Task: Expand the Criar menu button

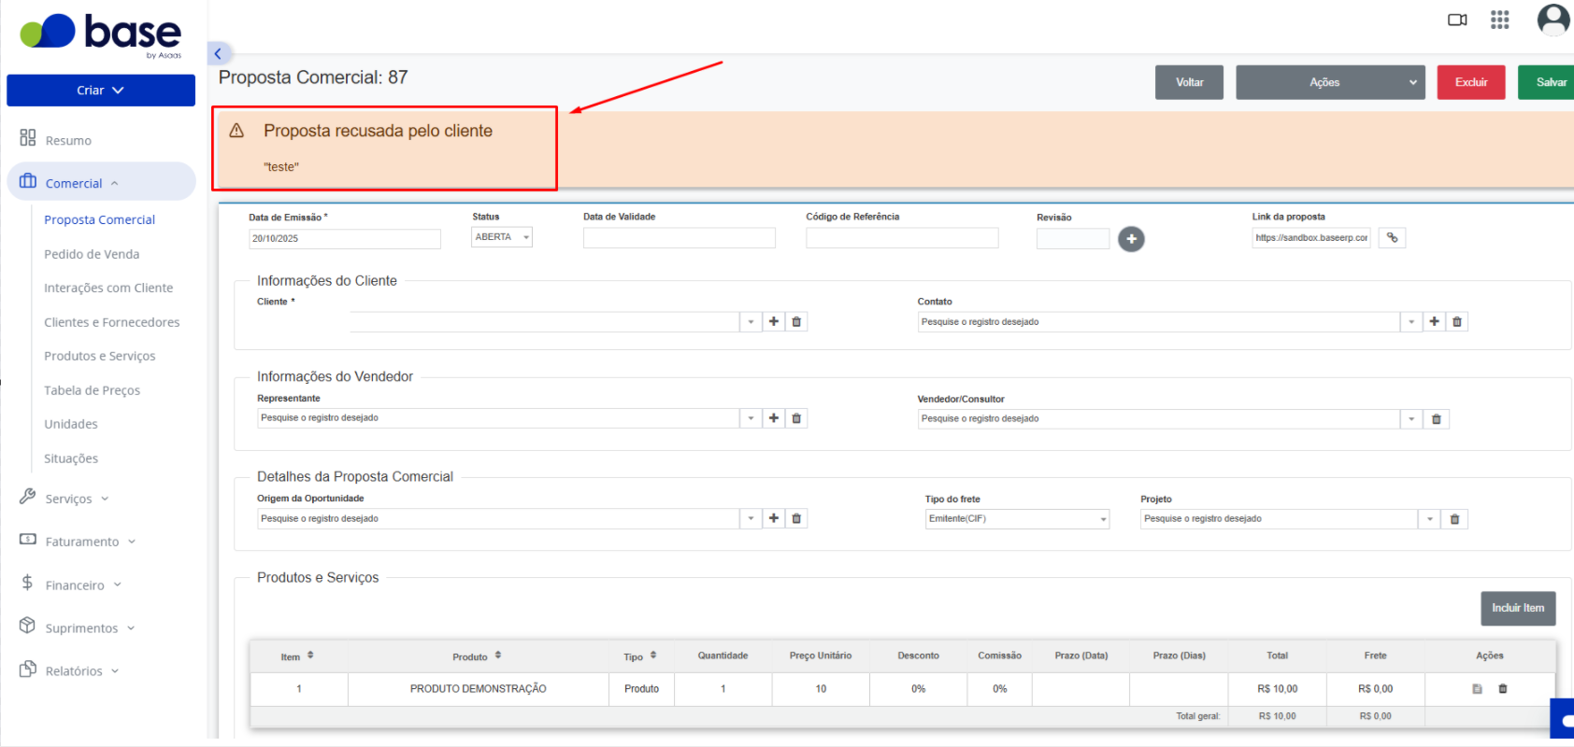Action: click(101, 91)
